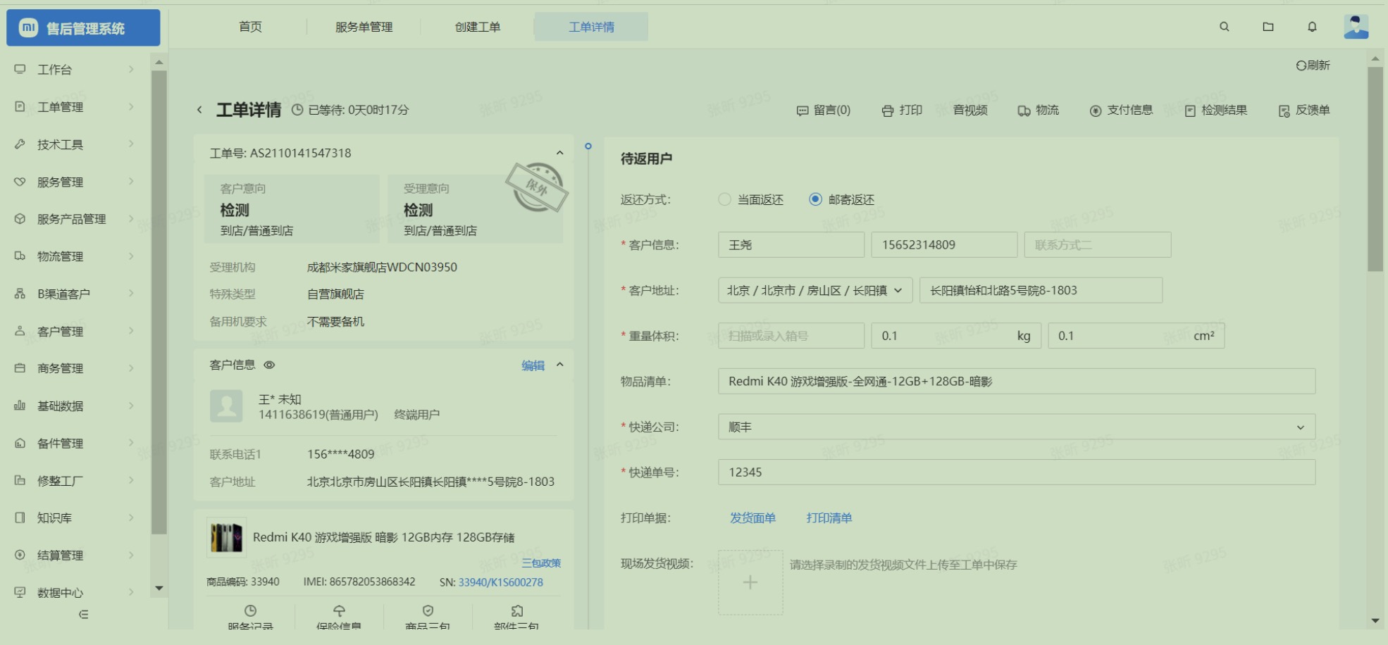
Task: Expand 结算管理 sidebar menu
Action: [x=75, y=556]
